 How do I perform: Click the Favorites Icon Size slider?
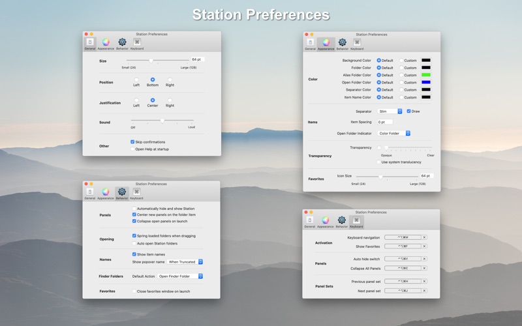click(387, 177)
